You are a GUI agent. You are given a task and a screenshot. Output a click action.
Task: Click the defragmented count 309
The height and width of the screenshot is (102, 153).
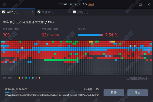click(x=6, y=35)
